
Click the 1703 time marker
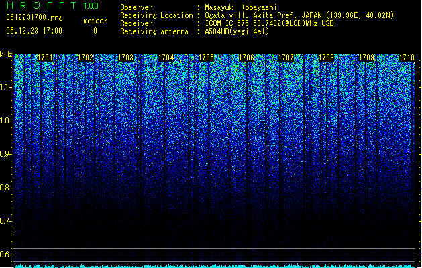click(x=125, y=58)
